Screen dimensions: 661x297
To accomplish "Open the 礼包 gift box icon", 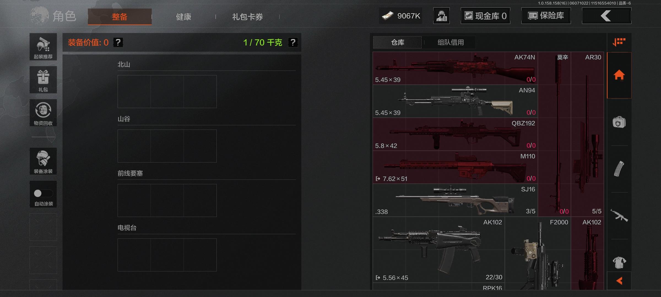I will (43, 80).
